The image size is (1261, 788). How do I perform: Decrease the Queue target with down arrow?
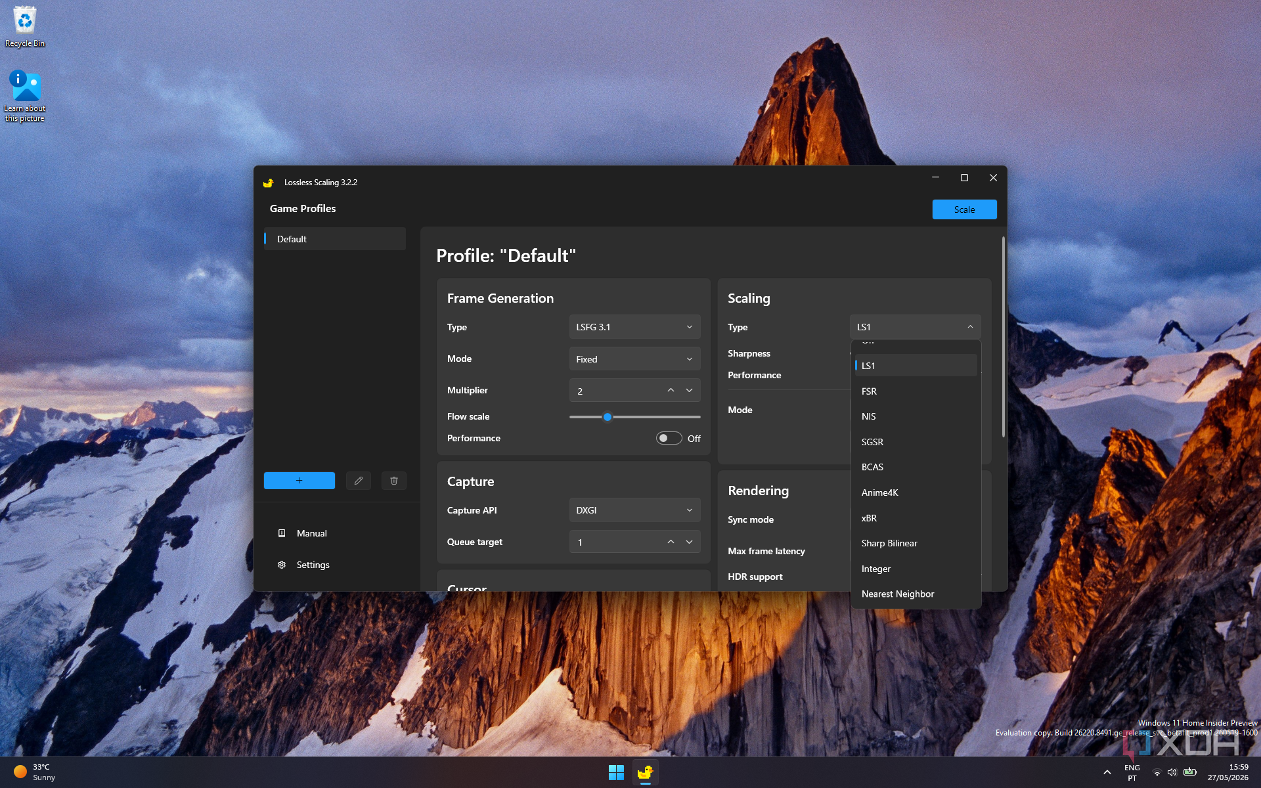pyautogui.click(x=689, y=542)
